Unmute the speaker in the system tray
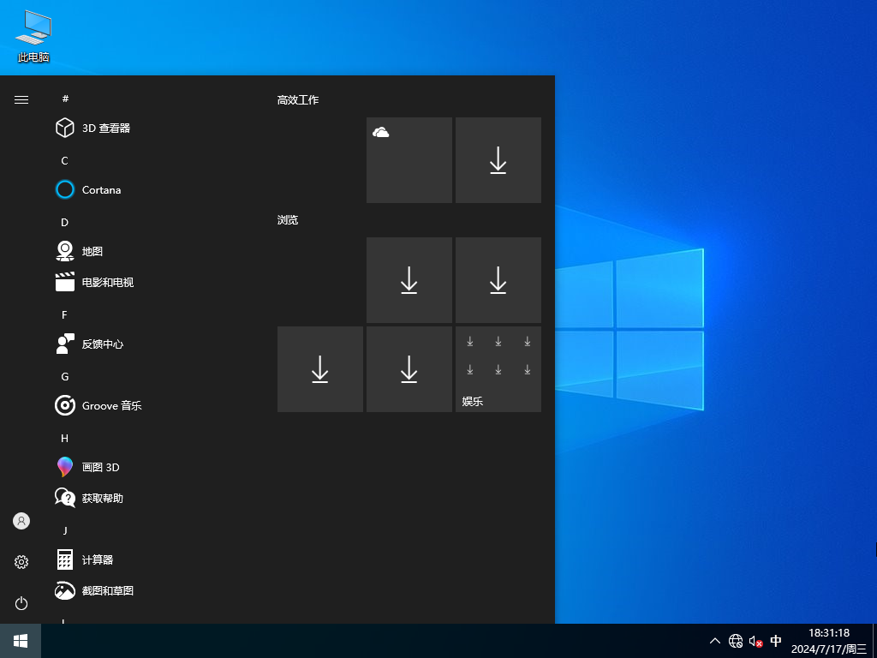Screen dimensions: 877x658 [x=755, y=641]
